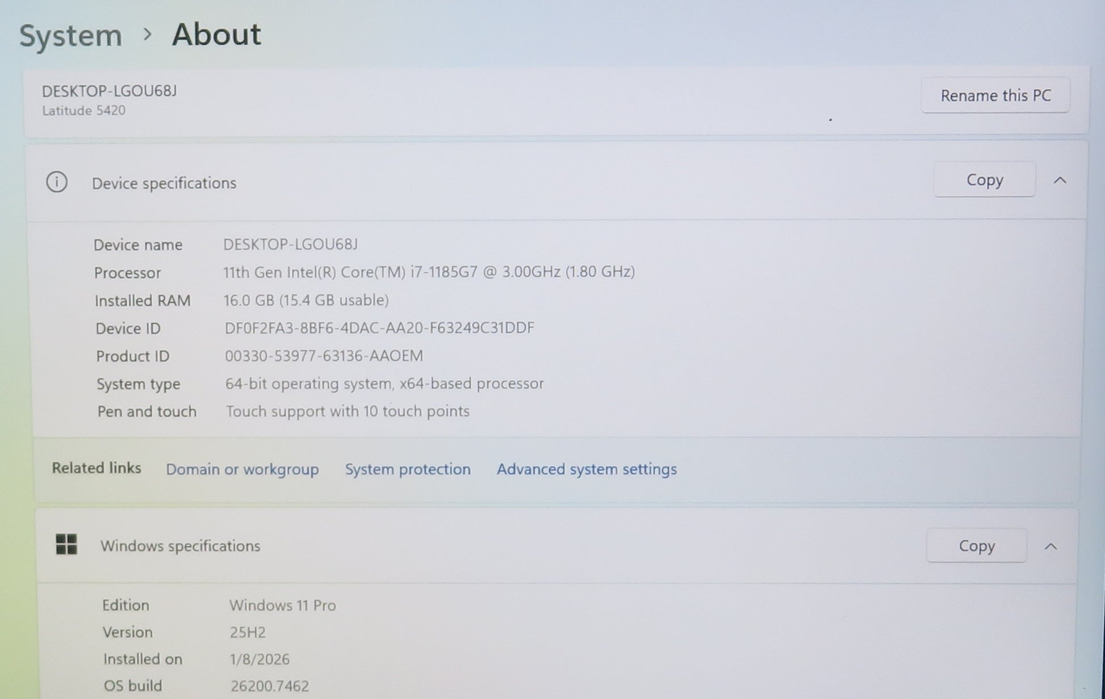Go back to System breadcrumb

point(70,35)
